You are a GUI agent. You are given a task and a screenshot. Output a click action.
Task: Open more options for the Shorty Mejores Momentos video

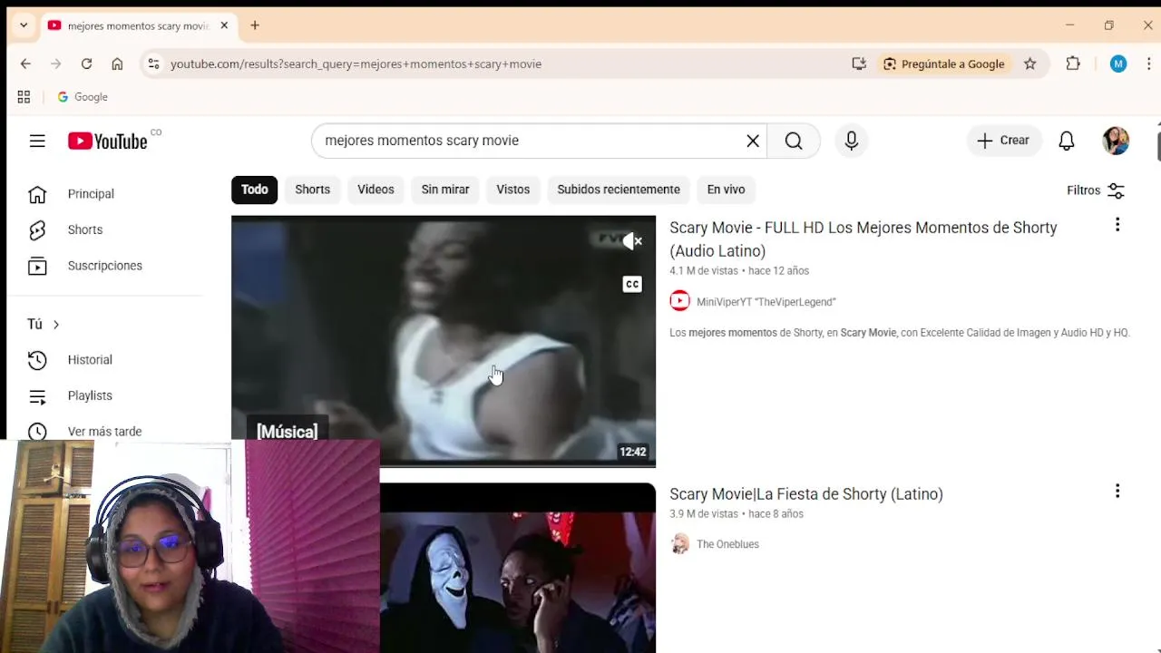coord(1117,224)
